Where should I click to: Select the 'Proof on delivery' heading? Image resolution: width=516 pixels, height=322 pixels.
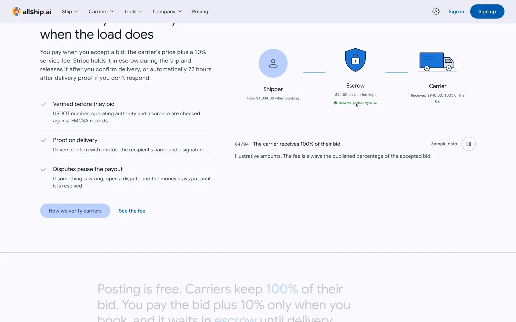75,140
